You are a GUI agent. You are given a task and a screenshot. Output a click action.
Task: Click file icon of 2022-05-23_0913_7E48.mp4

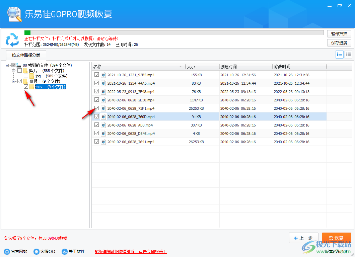point(103,92)
